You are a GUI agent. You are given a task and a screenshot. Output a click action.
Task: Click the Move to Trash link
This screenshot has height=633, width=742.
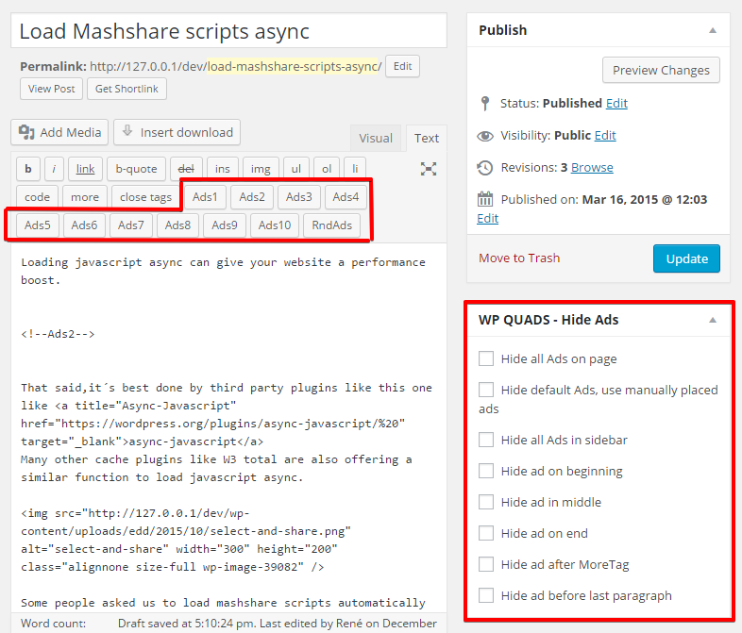(x=519, y=258)
